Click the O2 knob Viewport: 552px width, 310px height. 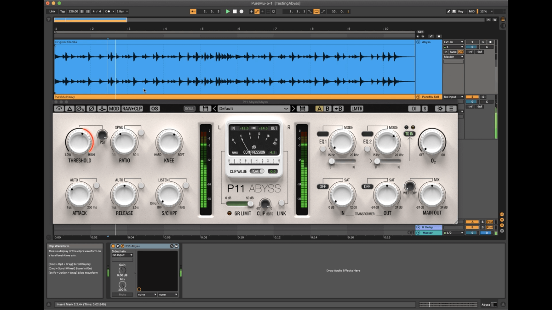click(x=431, y=141)
